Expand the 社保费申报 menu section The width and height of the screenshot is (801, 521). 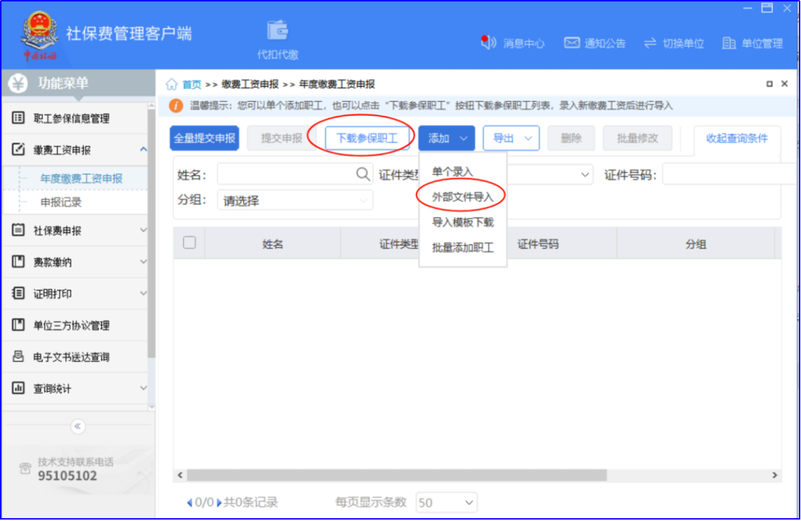[144, 230]
